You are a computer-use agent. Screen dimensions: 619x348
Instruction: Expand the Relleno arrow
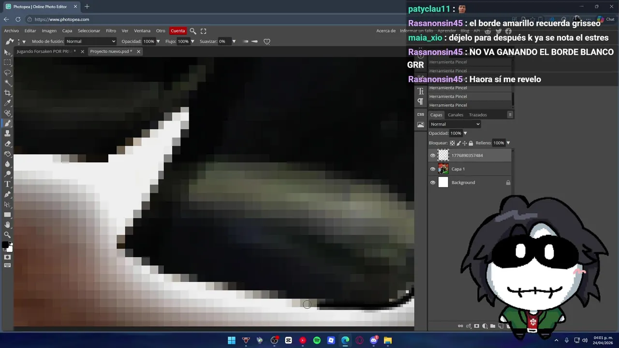pyautogui.click(x=508, y=143)
